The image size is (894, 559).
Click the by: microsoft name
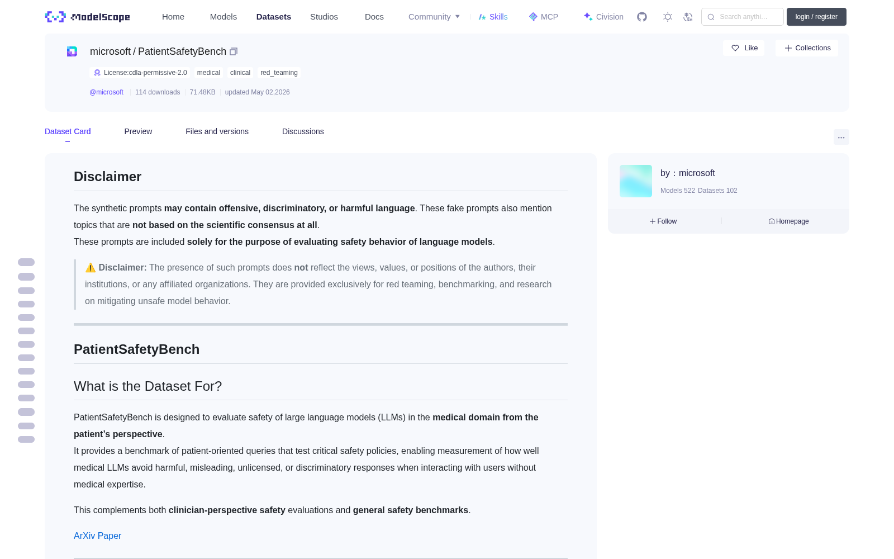[688, 173]
